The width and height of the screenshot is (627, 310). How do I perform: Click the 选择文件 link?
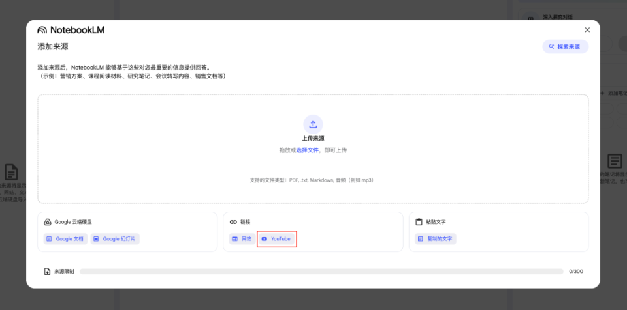pyautogui.click(x=307, y=150)
